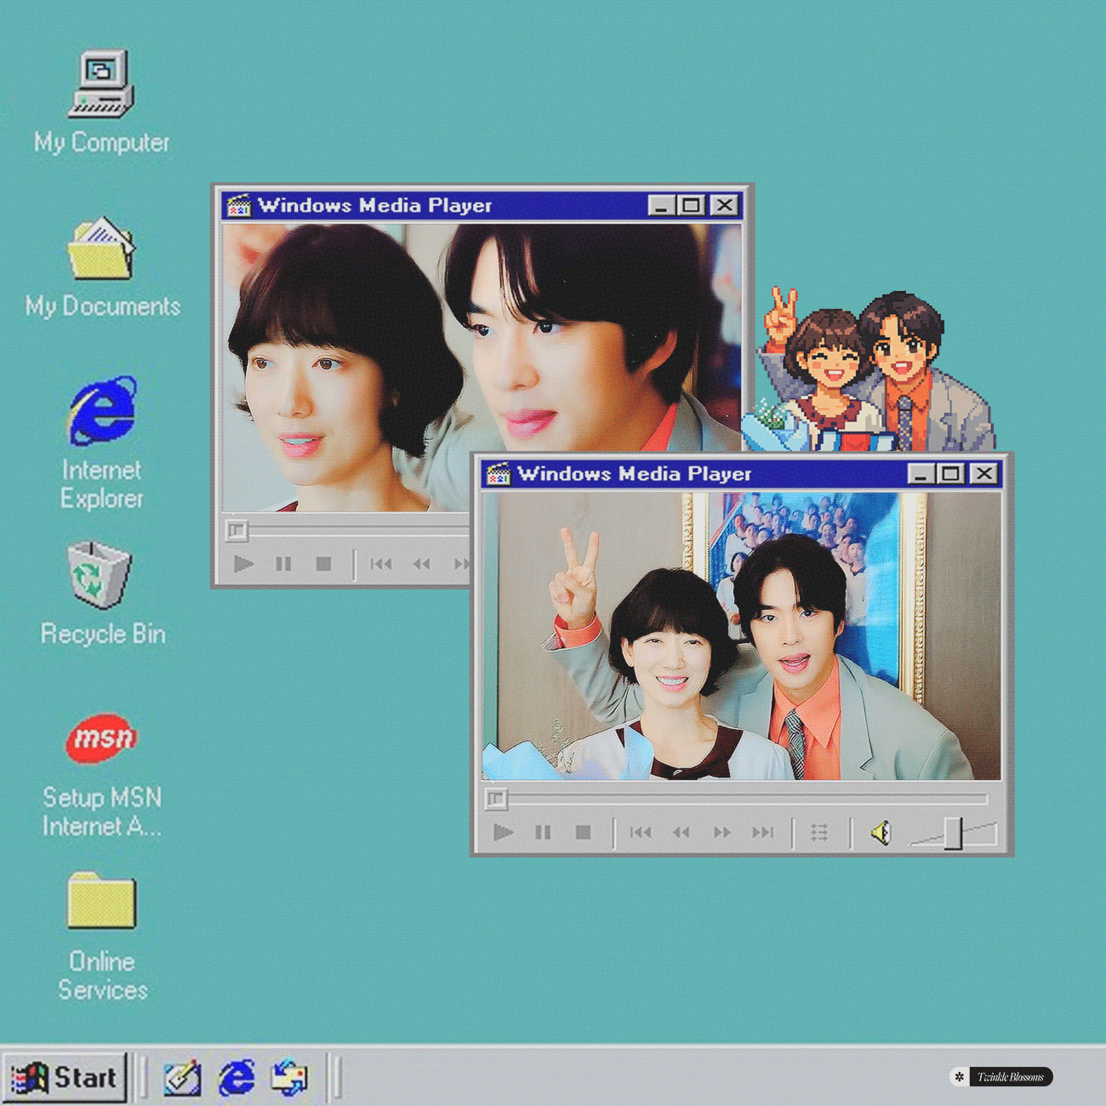Stop the video in the front player
1106x1106 pixels.
coord(583,832)
